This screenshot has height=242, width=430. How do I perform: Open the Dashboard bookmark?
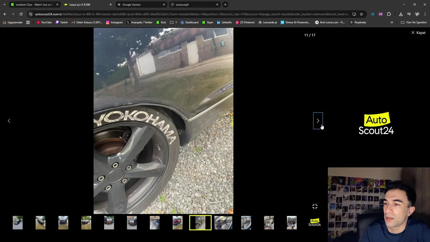(189, 23)
